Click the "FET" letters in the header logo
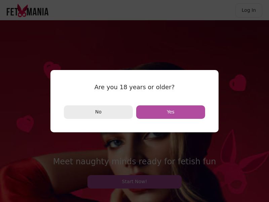The image size is (269, 202). (x=12, y=12)
